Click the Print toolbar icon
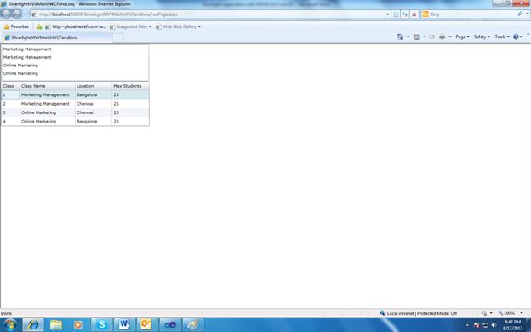Viewport: 531px width, 332px height. tap(442, 37)
